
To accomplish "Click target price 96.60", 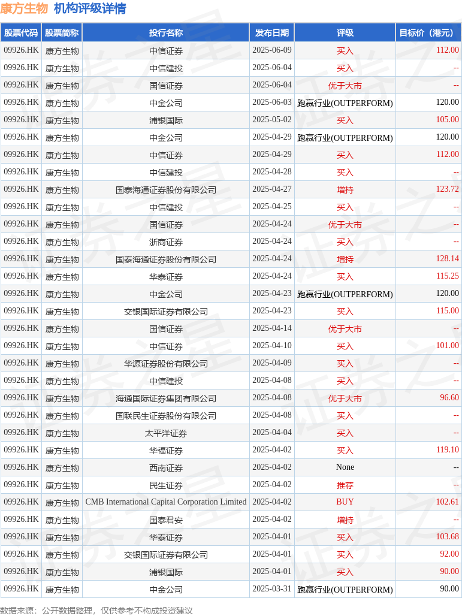I will point(449,398).
